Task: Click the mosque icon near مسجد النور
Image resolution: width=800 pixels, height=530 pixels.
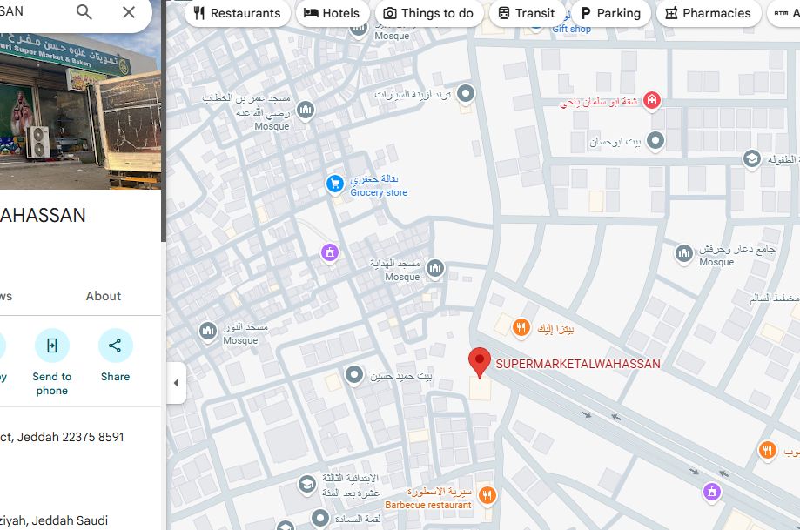Action: click(207, 331)
